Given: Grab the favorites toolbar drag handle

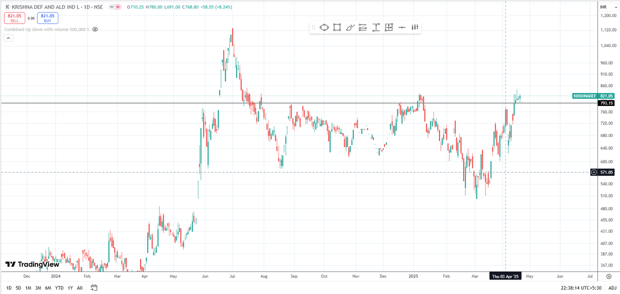Looking at the screenshot, I should pyautogui.click(x=313, y=27).
